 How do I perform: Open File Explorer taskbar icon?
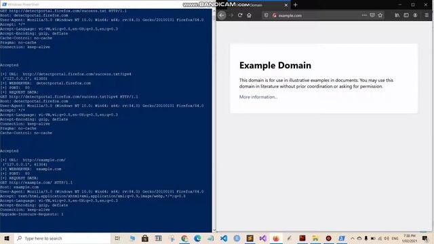click(x=315, y=238)
